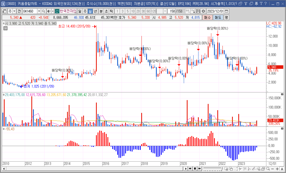
Task: Pin the window with pushpin icon
Action: [256, 4]
